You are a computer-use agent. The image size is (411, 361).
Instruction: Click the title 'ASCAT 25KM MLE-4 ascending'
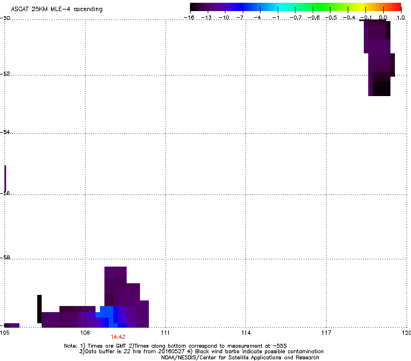pyautogui.click(x=57, y=9)
